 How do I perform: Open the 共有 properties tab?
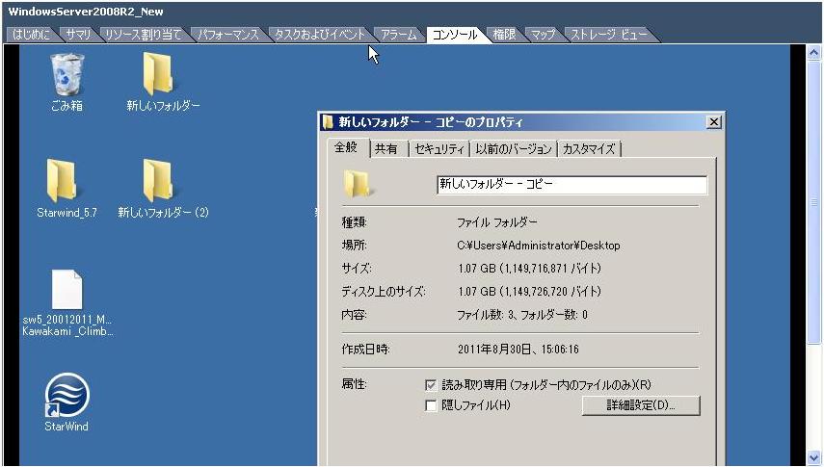[386, 149]
